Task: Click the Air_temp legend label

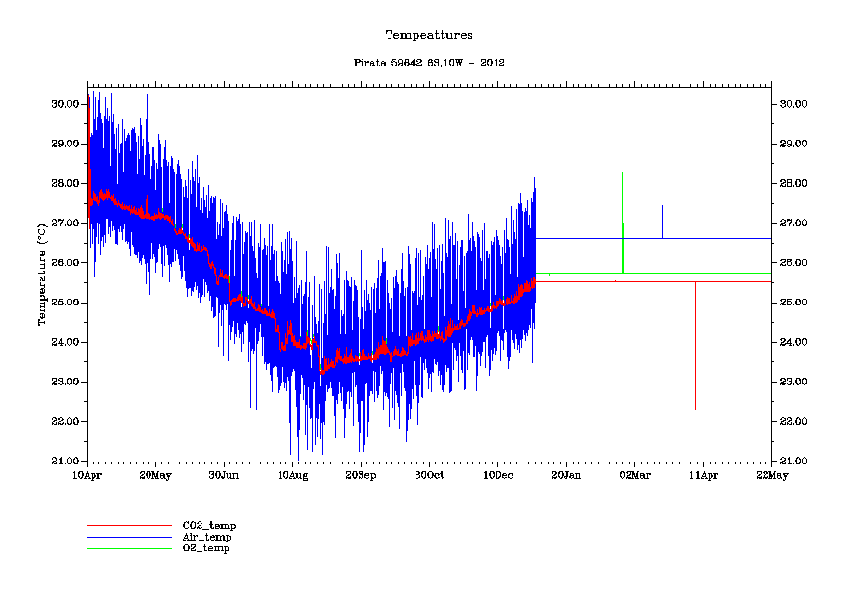Action: (207, 537)
